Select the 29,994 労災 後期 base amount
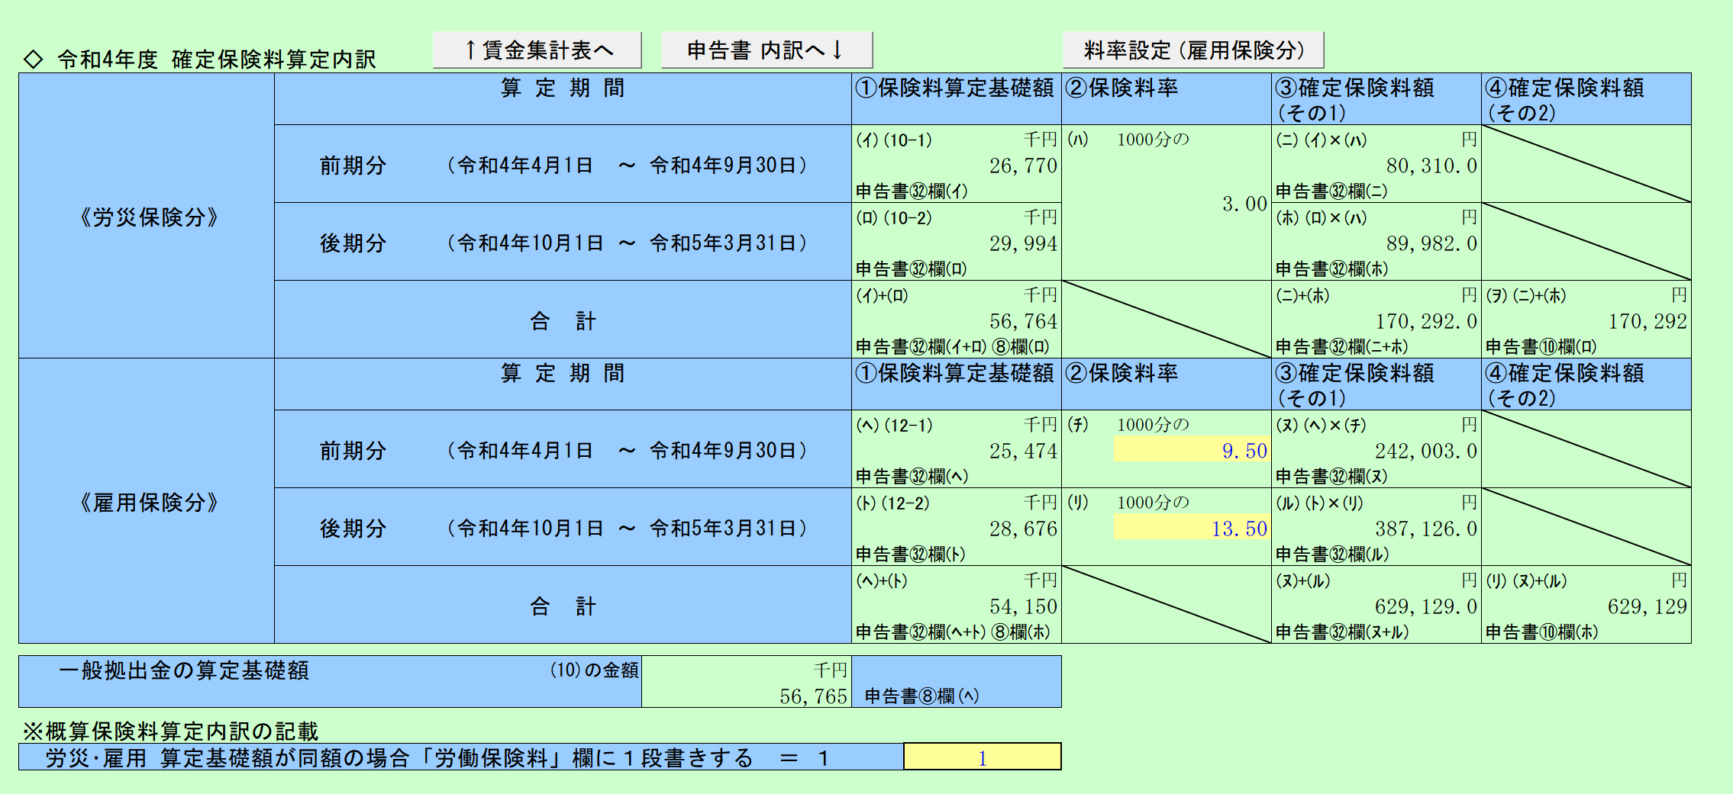The height and width of the screenshot is (794, 1733). [1023, 243]
